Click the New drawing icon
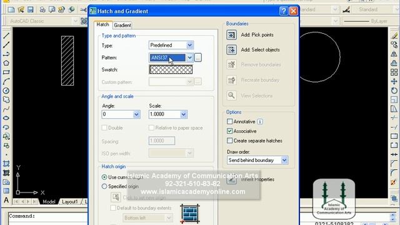Viewport: 400px width, 225px height. click(11, 10)
